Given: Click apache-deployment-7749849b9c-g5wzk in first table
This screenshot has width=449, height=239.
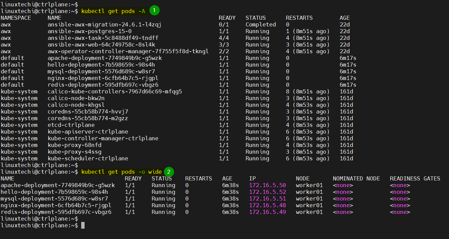Looking at the screenshot, I should point(105,58).
